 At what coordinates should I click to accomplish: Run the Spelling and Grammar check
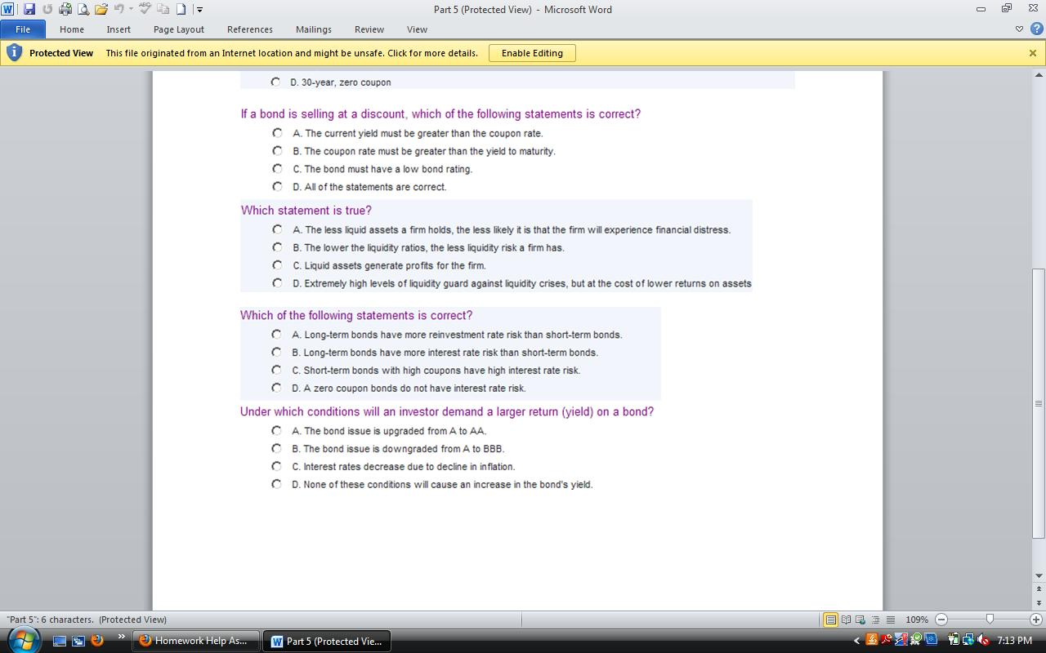point(145,9)
